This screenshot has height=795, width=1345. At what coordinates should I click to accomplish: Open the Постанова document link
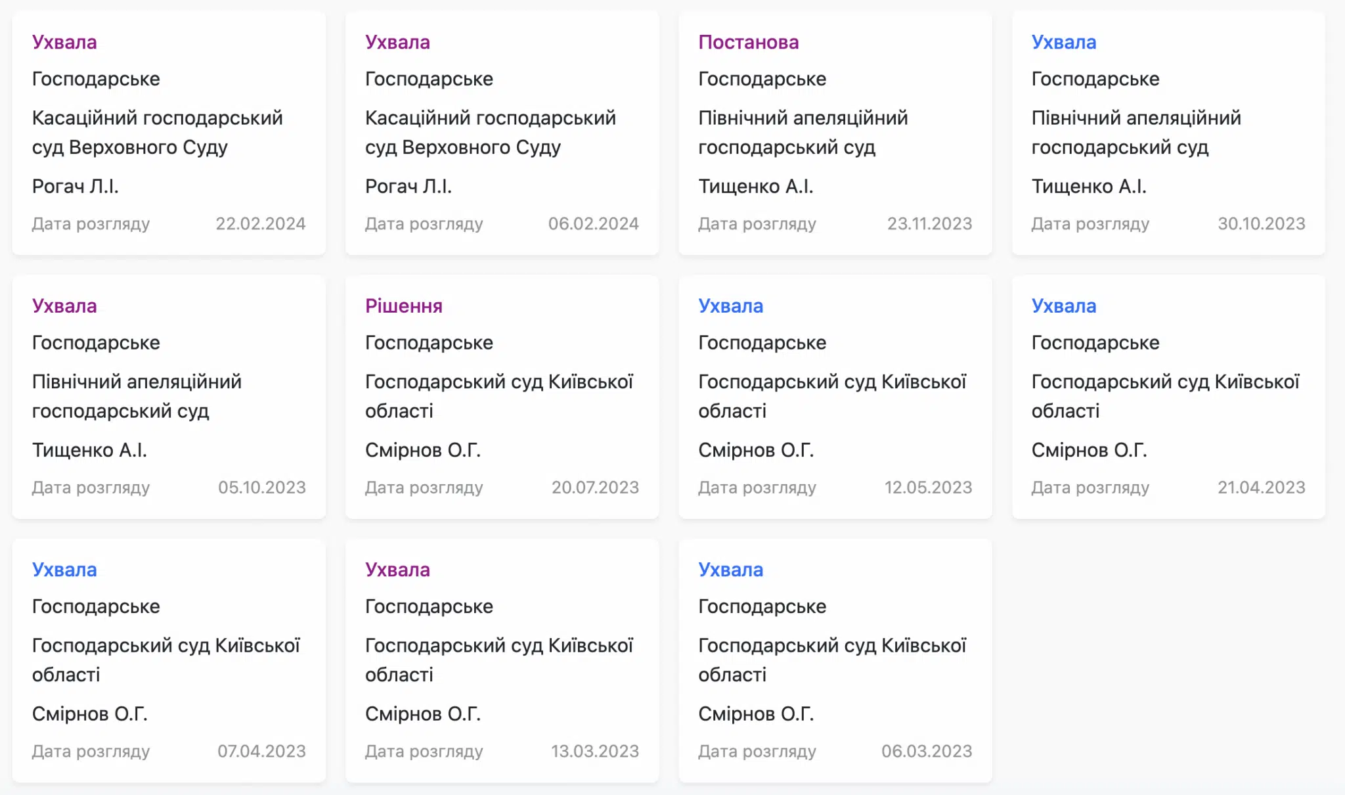[x=748, y=42]
